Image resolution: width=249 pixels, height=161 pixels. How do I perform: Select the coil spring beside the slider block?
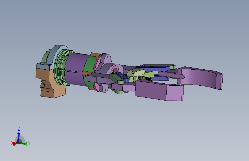tap(145, 78)
